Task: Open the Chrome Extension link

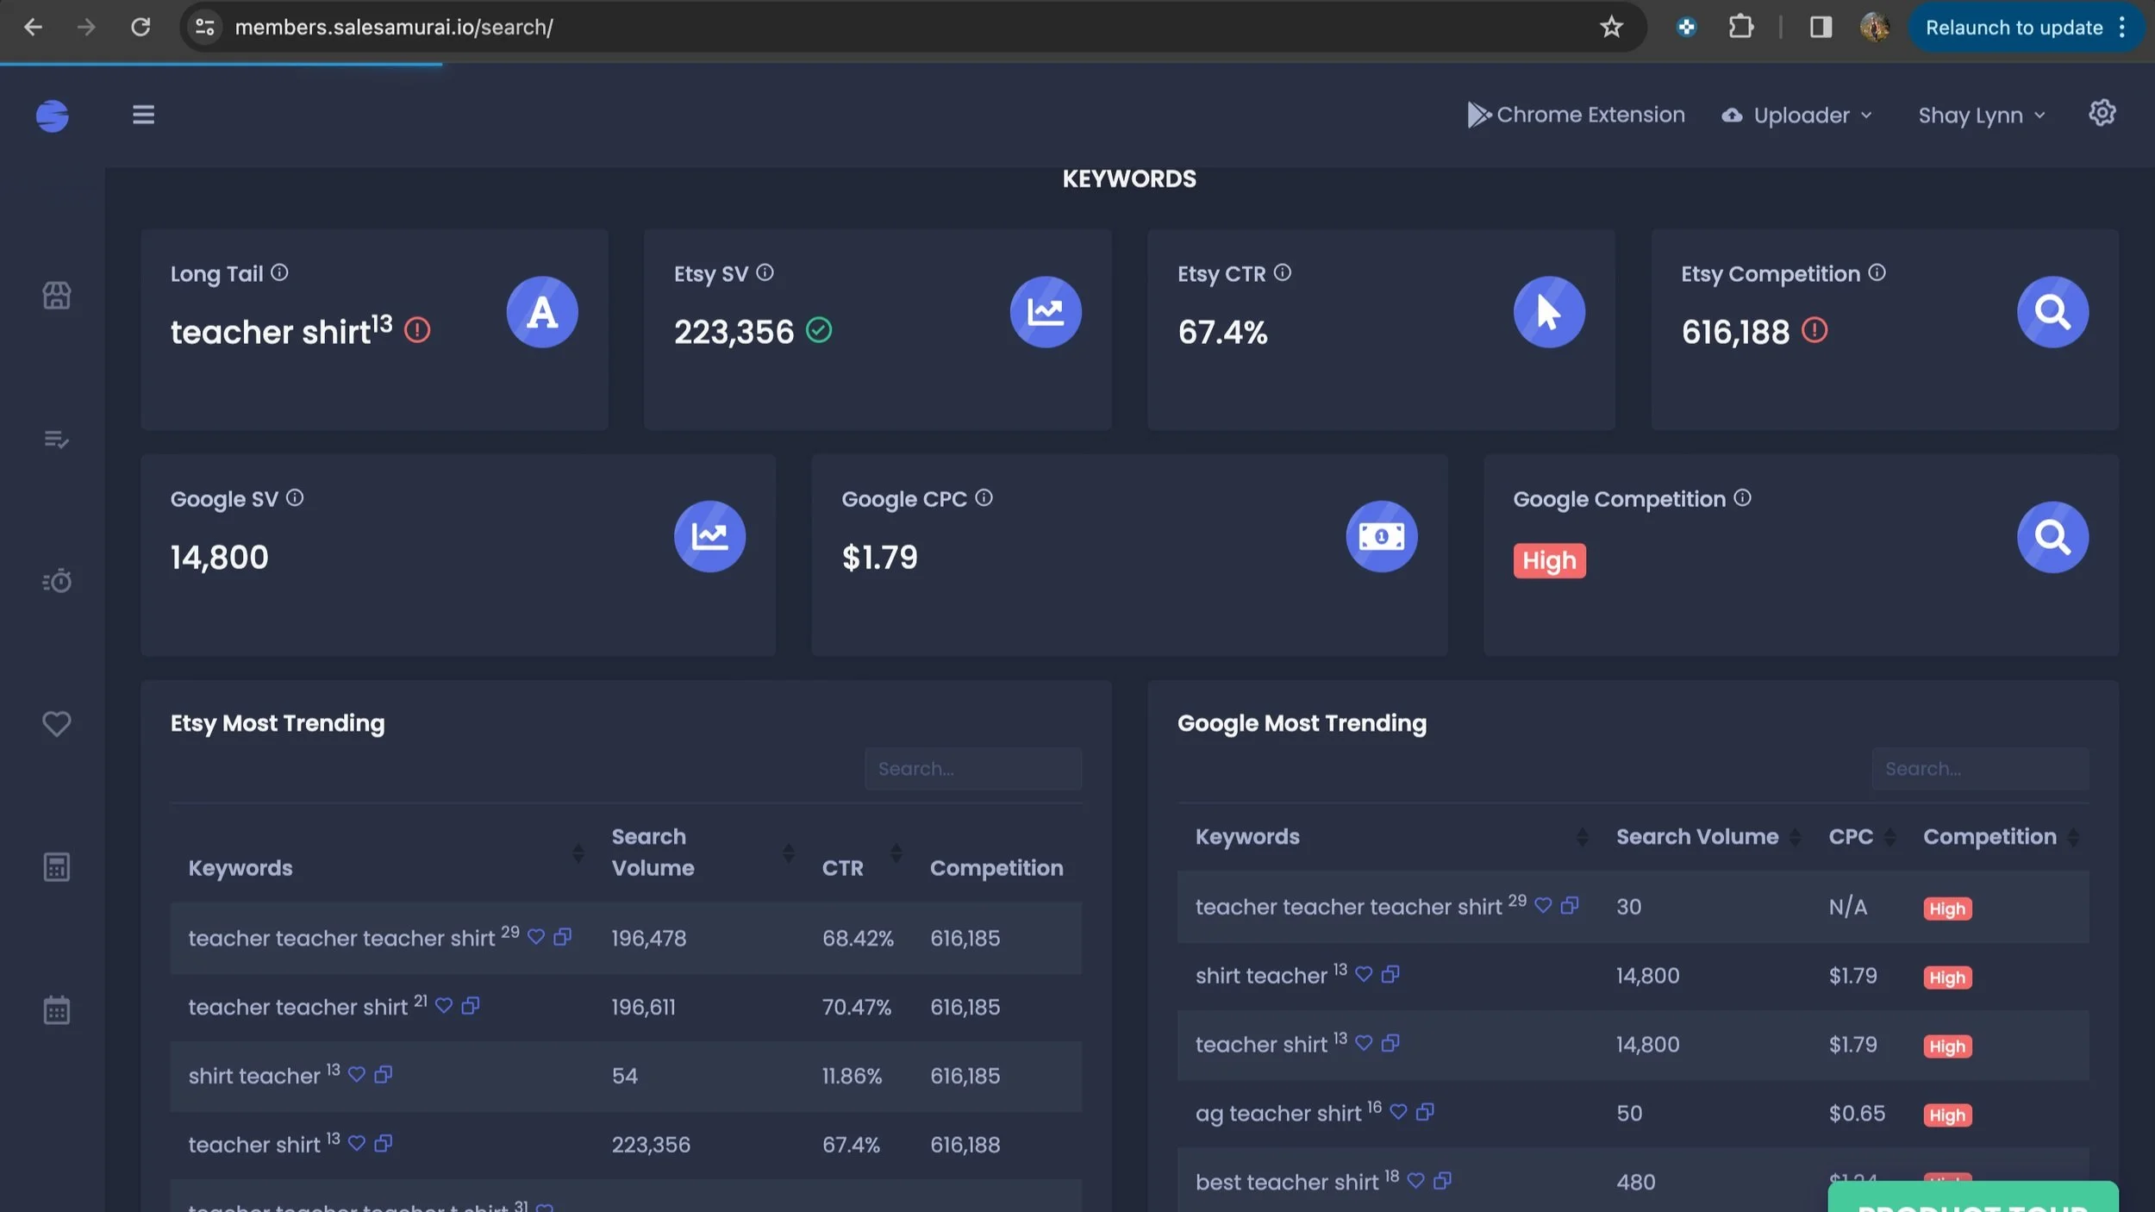Action: tap(1576, 115)
